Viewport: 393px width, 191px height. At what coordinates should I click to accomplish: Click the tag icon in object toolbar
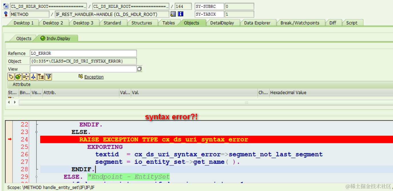[11, 76]
